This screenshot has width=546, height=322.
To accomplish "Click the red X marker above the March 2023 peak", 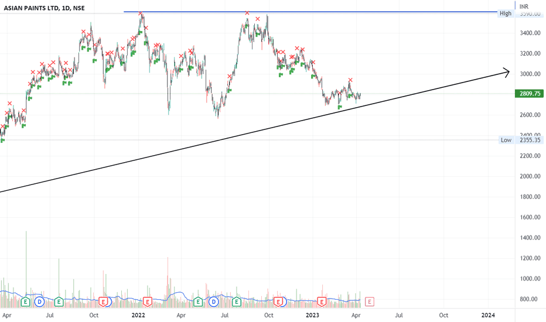I will point(350,80).
